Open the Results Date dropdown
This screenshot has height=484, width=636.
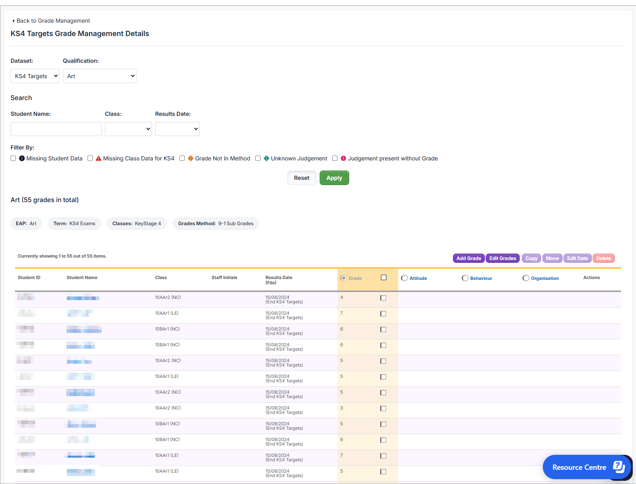[x=177, y=129]
